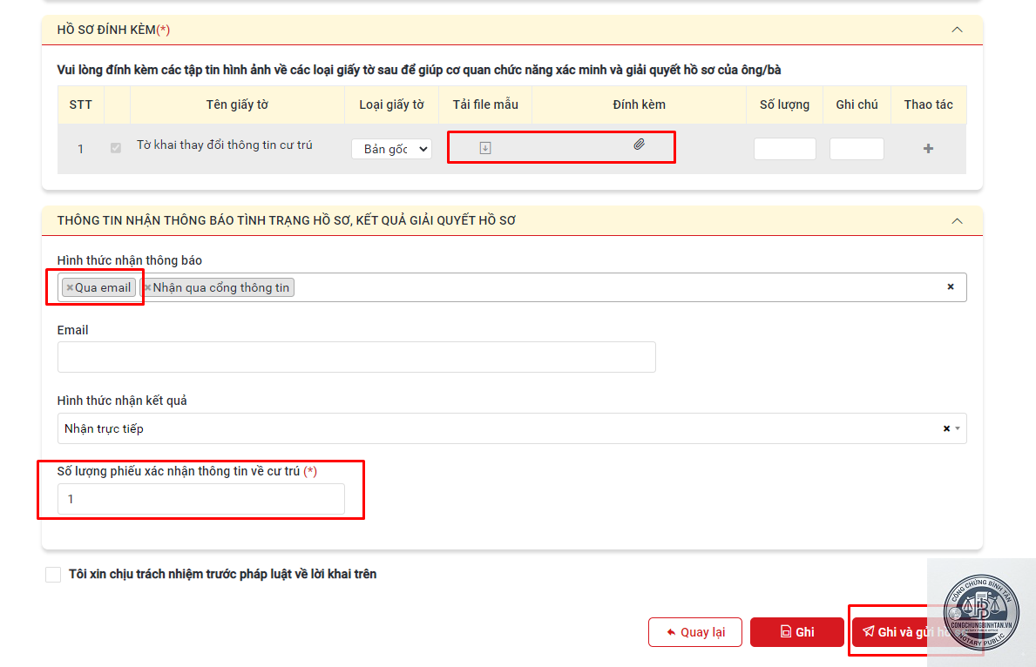The image size is (1036, 667).
Task: Clear all notification method selections
Action: pyautogui.click(x=950, y=286)
